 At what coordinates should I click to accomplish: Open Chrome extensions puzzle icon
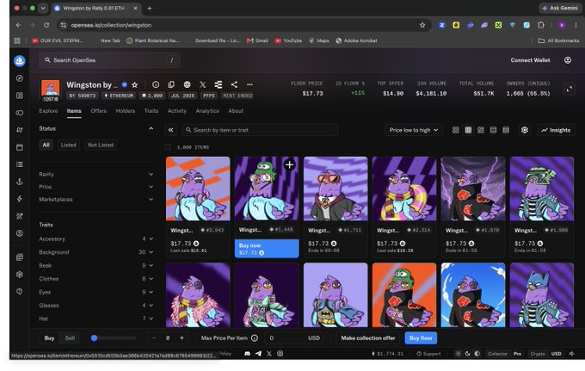pyautogui.click(x=540, y=25)
